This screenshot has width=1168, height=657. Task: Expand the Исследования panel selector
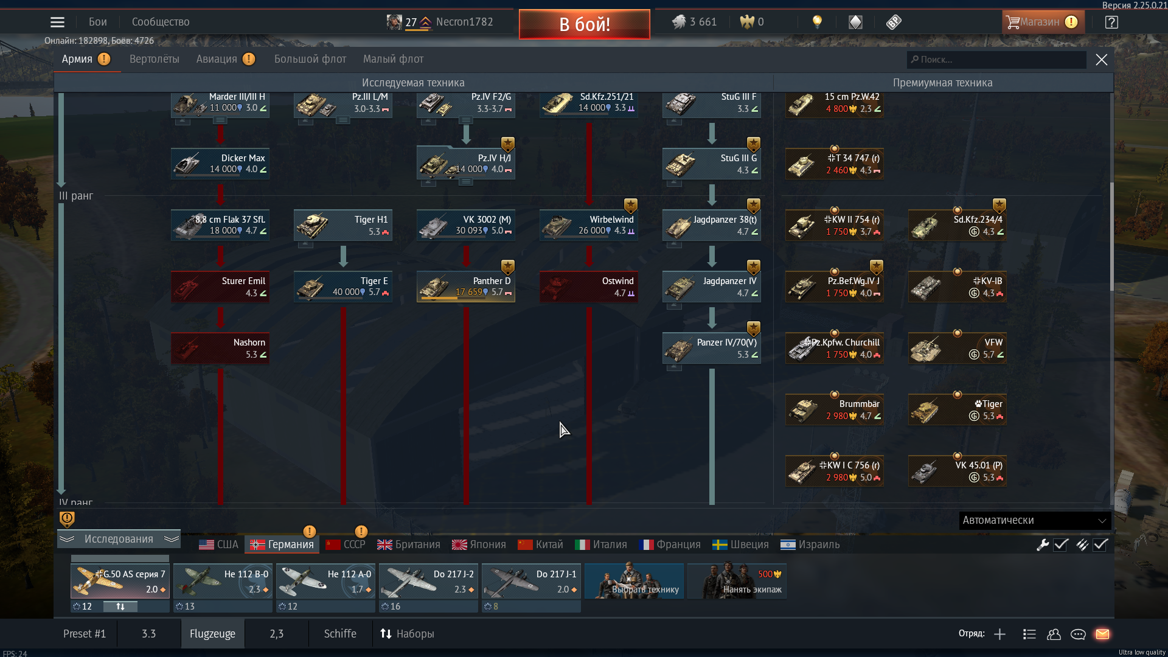tap(119, 539)
